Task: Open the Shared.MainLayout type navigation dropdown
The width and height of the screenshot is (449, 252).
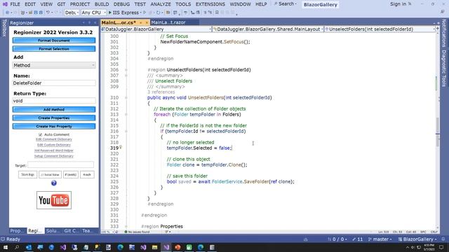Action: click(x=268, y=29)
